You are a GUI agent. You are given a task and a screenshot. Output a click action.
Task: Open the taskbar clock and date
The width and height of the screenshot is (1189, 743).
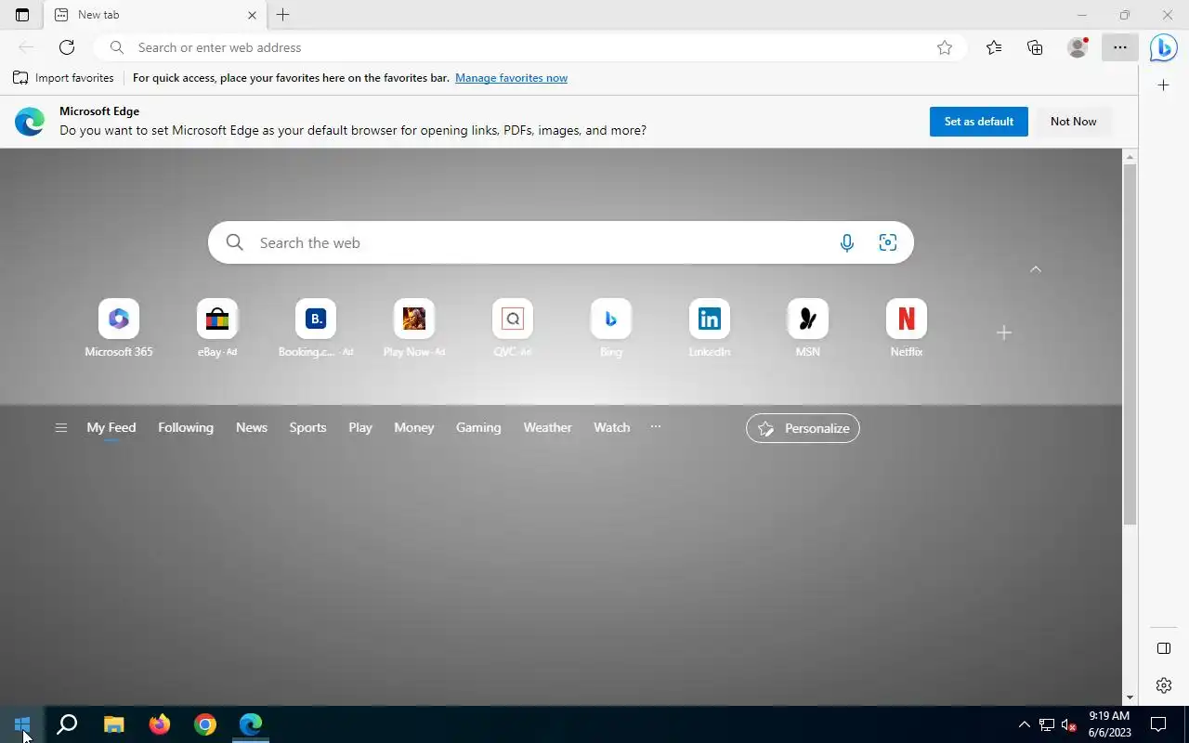[x=1109, y=724]
